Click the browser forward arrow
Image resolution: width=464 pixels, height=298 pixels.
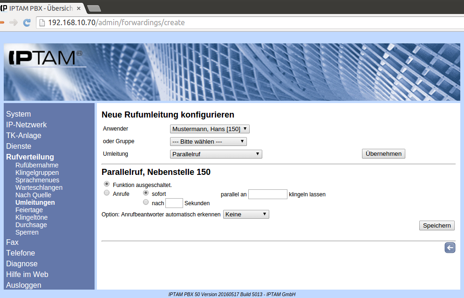coord(14,22)
